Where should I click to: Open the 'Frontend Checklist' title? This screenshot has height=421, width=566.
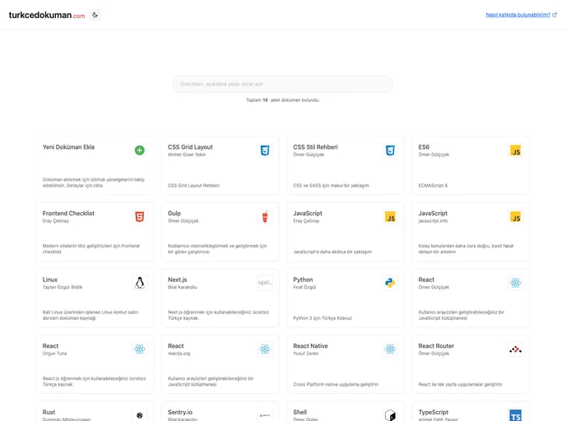(x=68, y=213)
